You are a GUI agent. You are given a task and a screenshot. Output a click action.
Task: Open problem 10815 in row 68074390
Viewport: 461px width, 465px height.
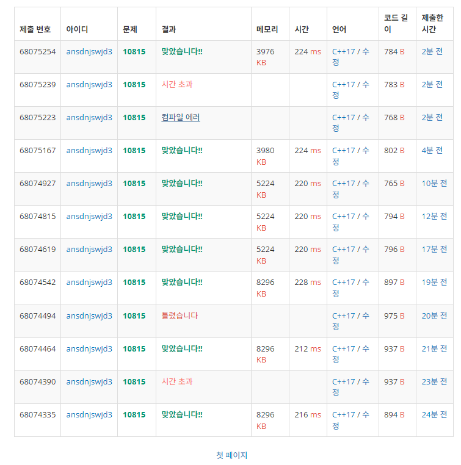(x=134, y=381)
